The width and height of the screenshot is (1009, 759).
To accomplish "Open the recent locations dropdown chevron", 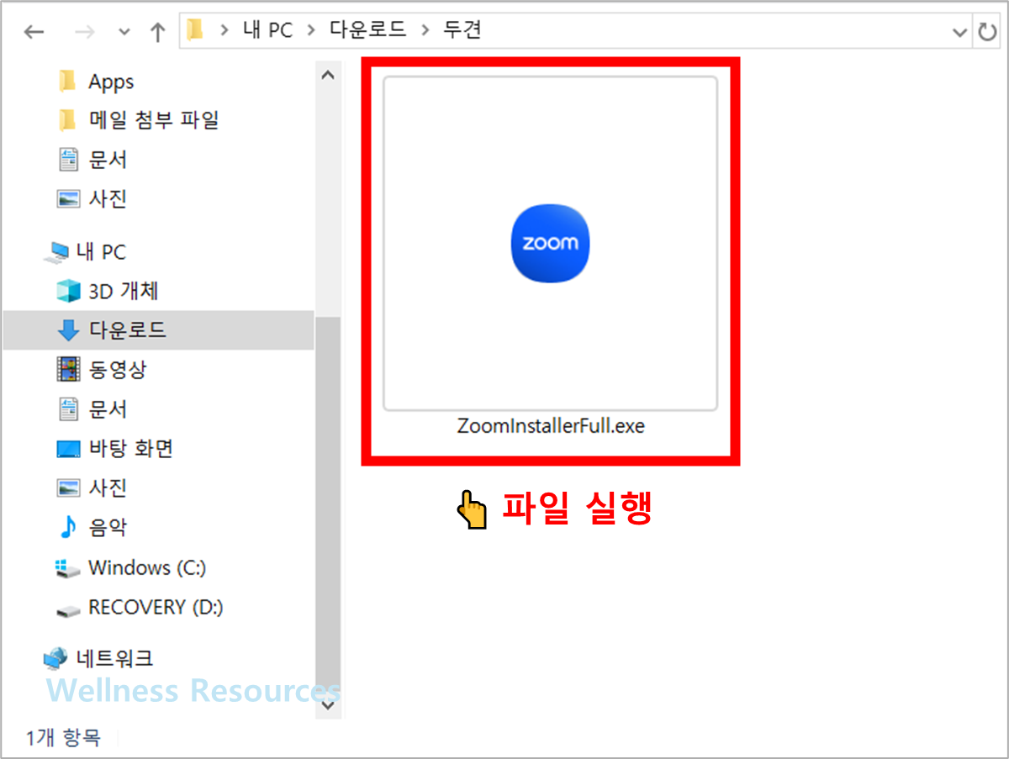I will tap(124, 32).
